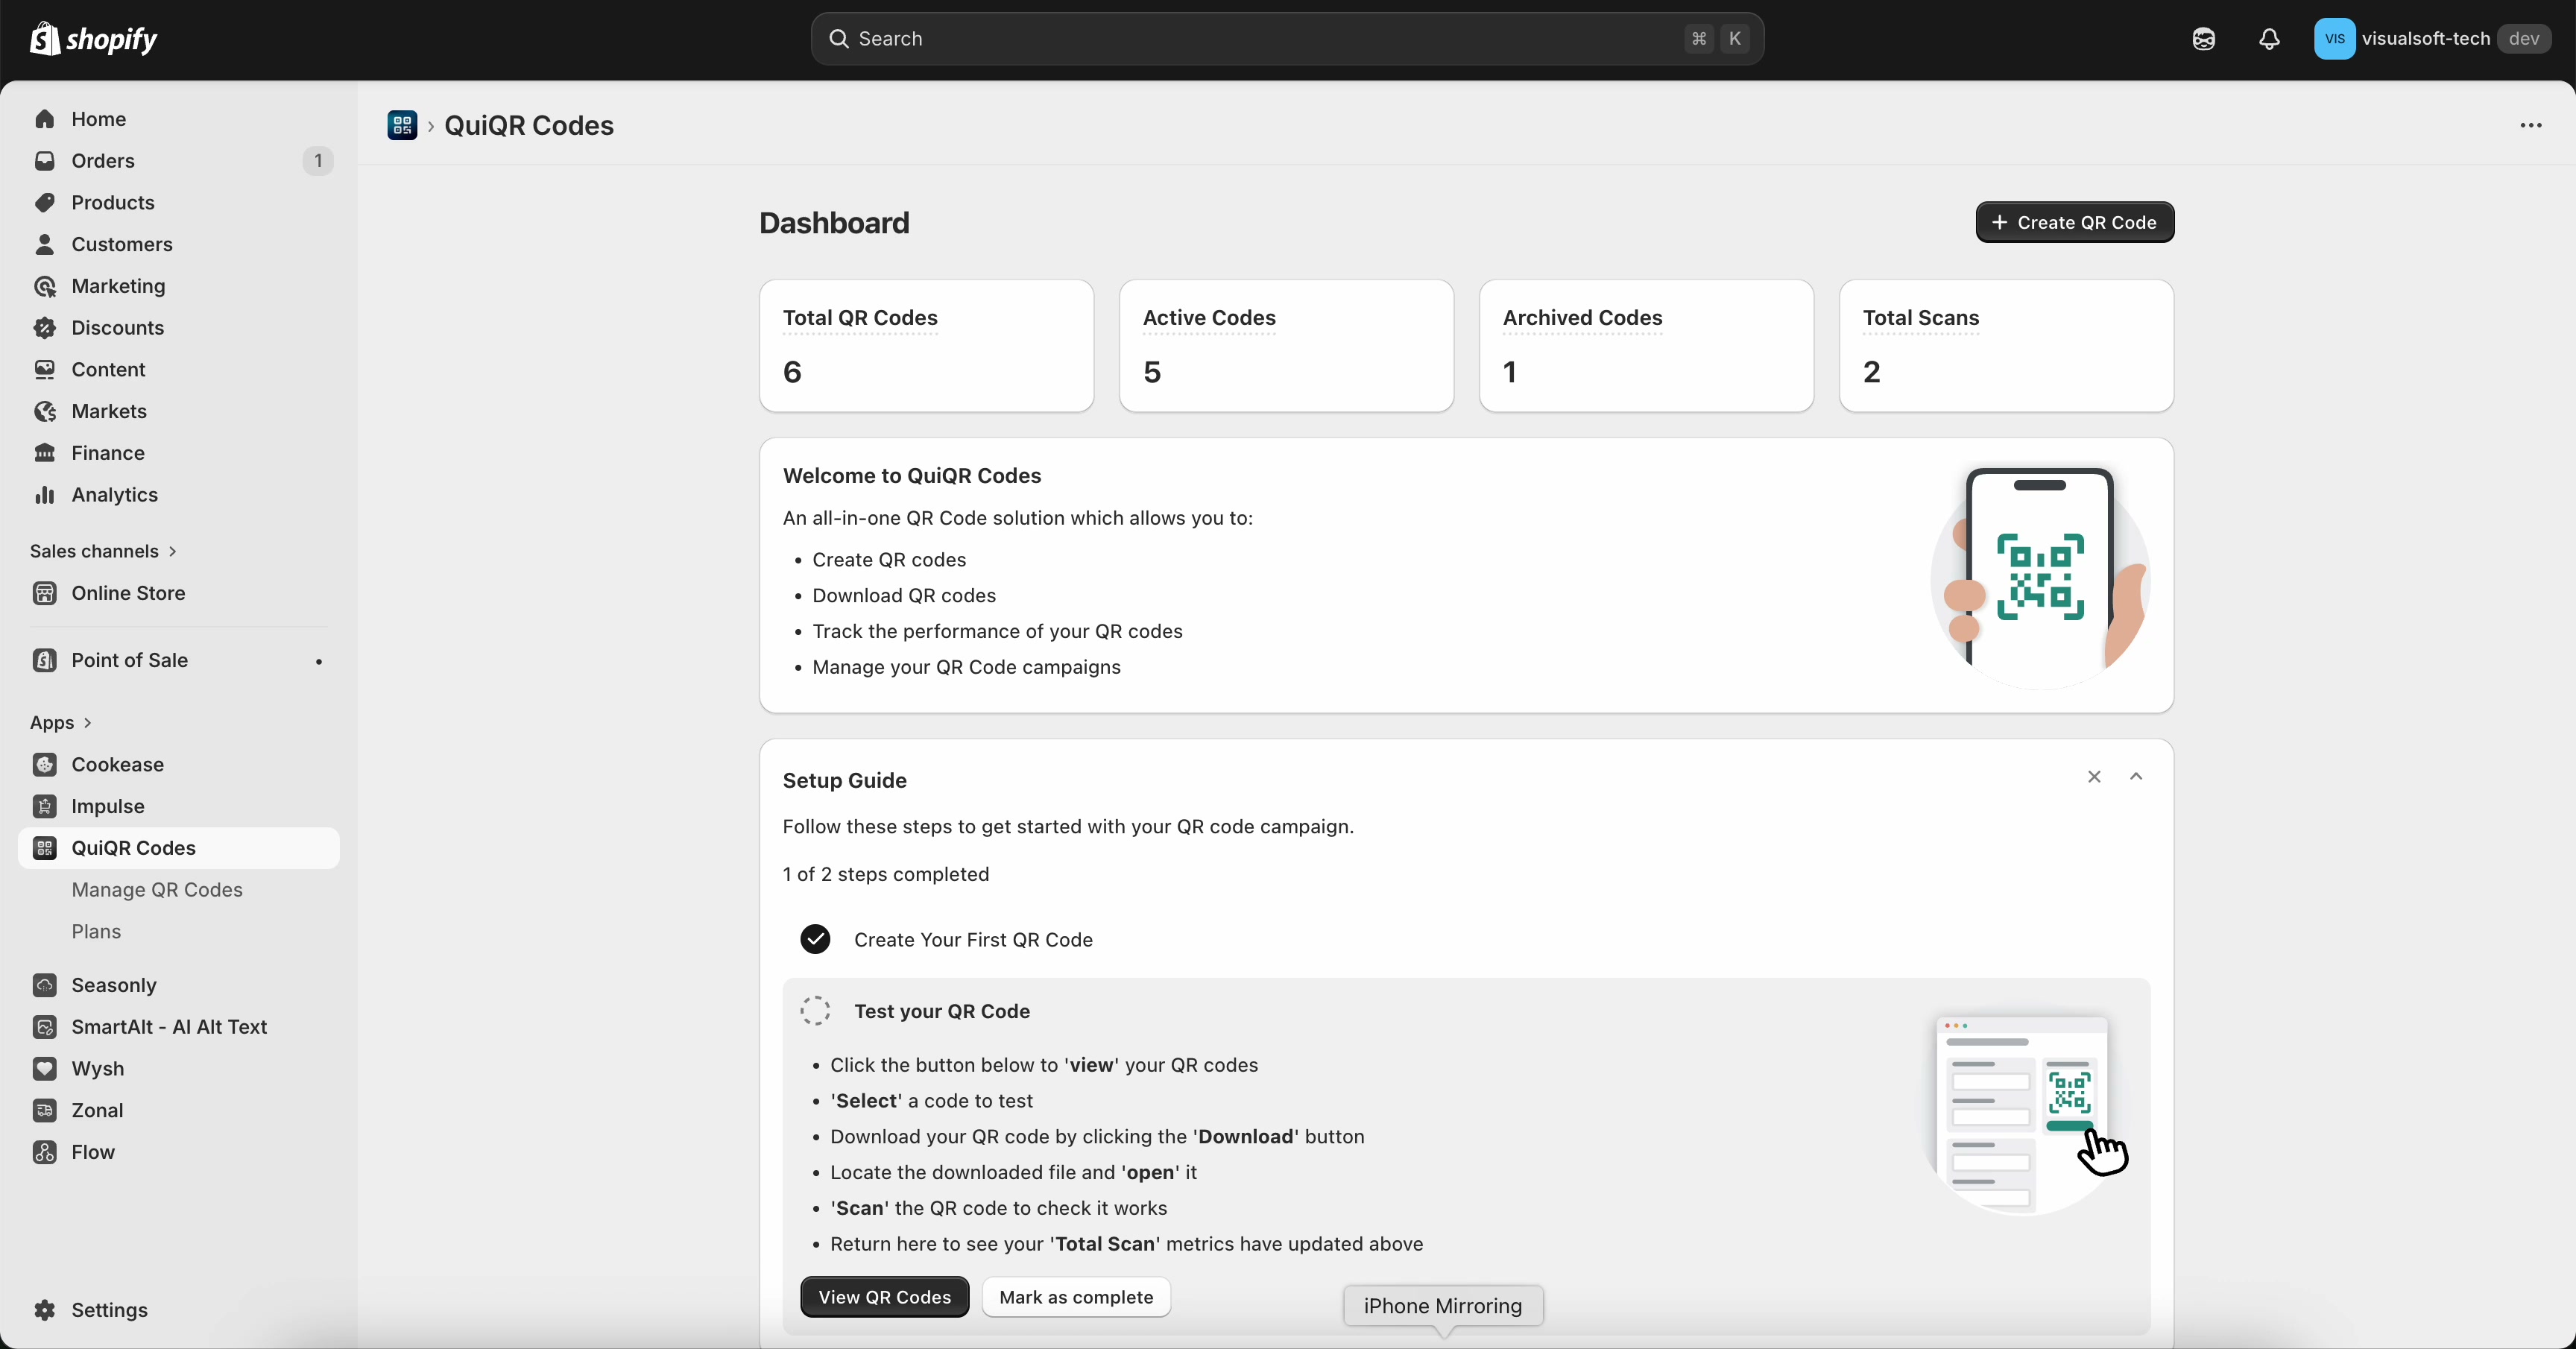Collapse the Setup Guide with the chevron
This screenshot has height=1349, width=2576.
click(2136, 777)
